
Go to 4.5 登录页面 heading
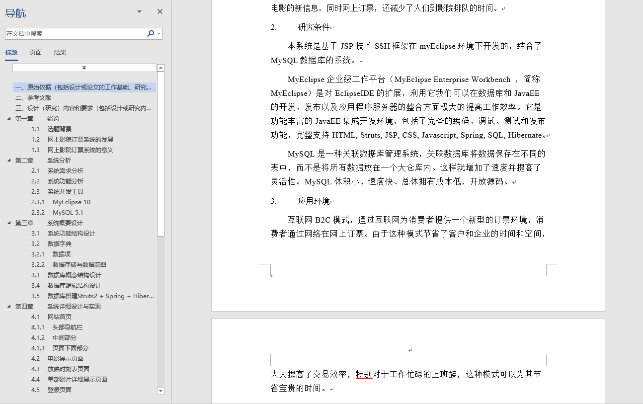coord(59,390)
